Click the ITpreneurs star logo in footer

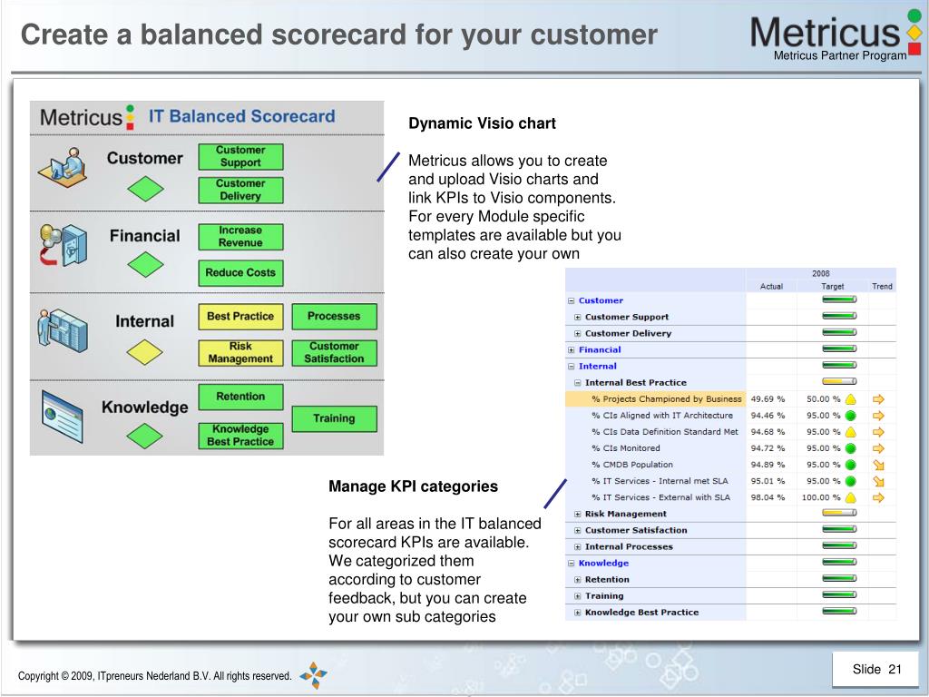[313, 675]
